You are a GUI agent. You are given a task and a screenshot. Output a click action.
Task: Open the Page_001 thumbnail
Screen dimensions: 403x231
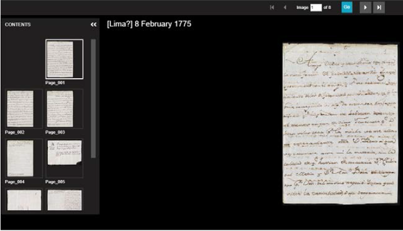coord(64,58)
